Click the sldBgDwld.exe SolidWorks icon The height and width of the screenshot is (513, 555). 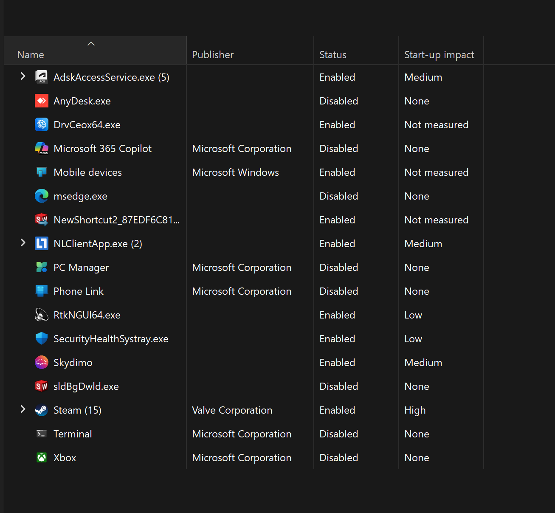[x=41, y=386]
